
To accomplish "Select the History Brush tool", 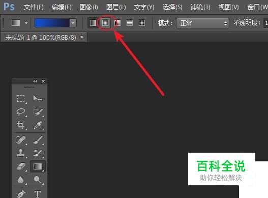I will 38,153.
